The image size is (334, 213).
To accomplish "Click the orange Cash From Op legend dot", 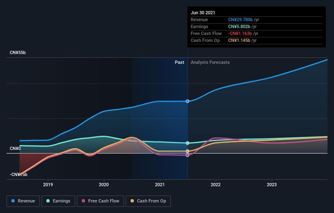I will coord(132,201).
